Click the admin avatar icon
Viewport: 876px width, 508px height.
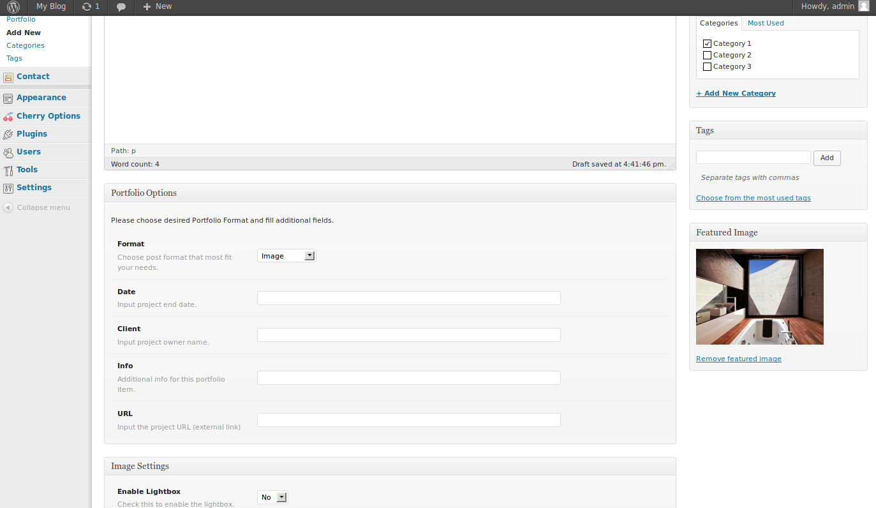[864, 6]
